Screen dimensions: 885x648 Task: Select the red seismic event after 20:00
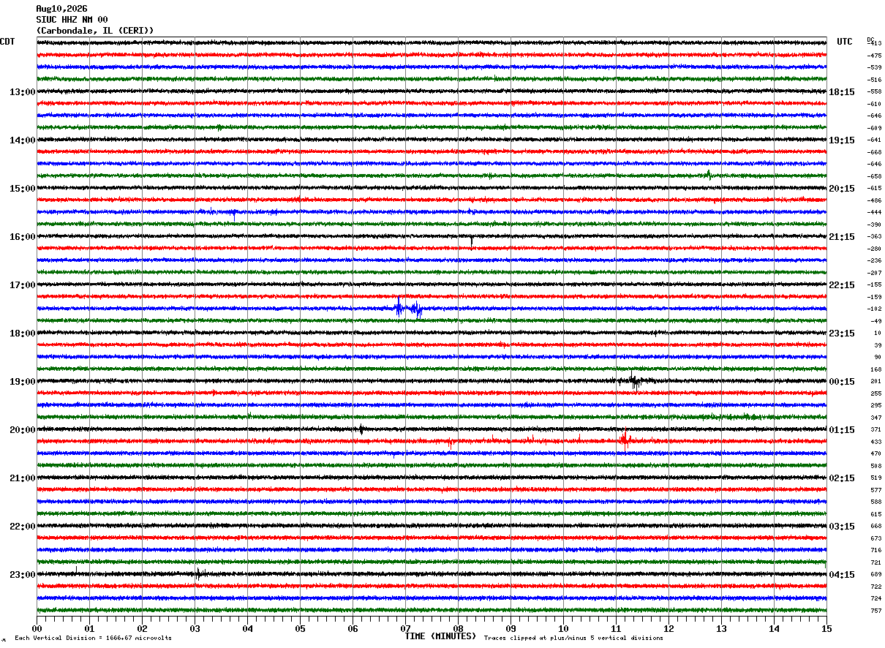click(x=625, y=440)
